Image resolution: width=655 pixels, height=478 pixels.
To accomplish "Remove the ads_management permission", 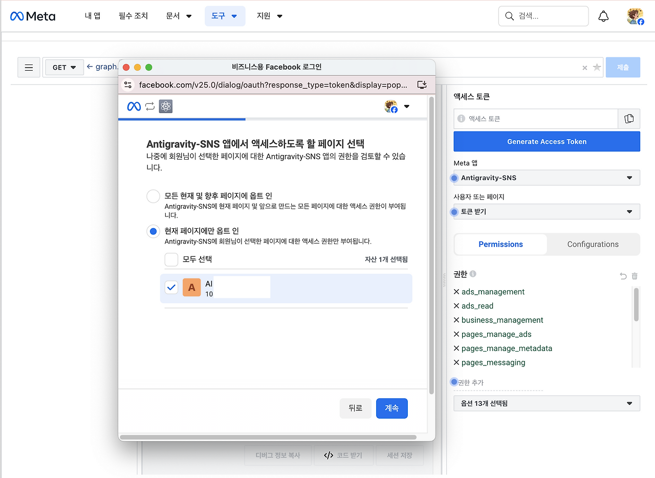I will point(457,292).
